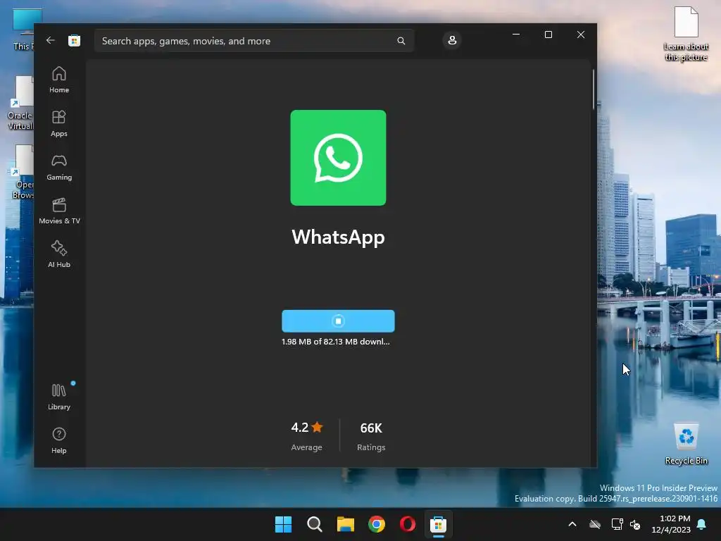Select the This PC desktop icon

(23, 30)
